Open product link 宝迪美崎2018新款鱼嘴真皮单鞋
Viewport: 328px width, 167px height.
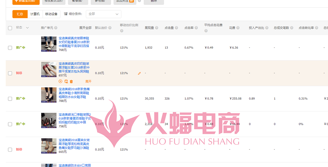pos(74,93)
